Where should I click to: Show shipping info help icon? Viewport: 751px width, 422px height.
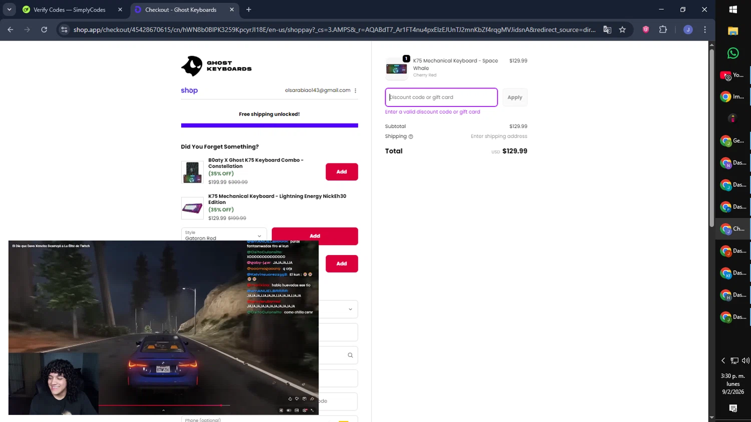click(411, 136)
